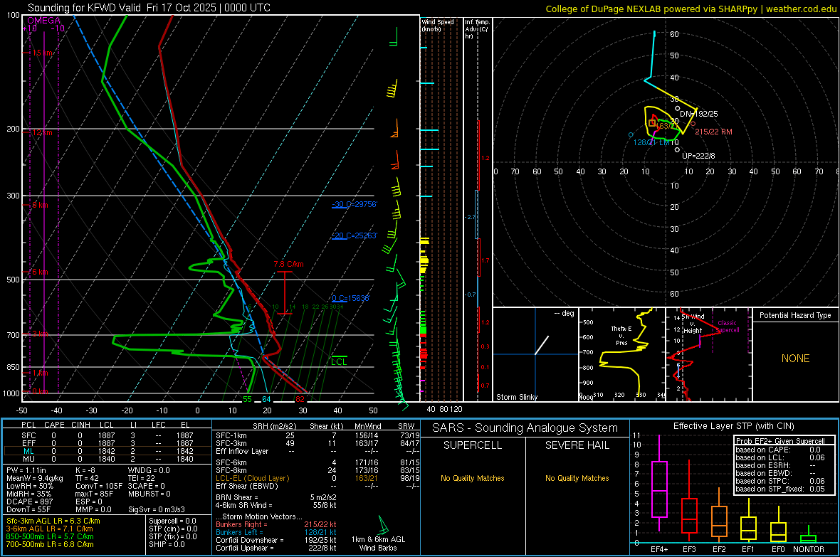Select the 7.8 C/km lapse rate label
This screenshot has width=840, height=557.
pos(289,264)
